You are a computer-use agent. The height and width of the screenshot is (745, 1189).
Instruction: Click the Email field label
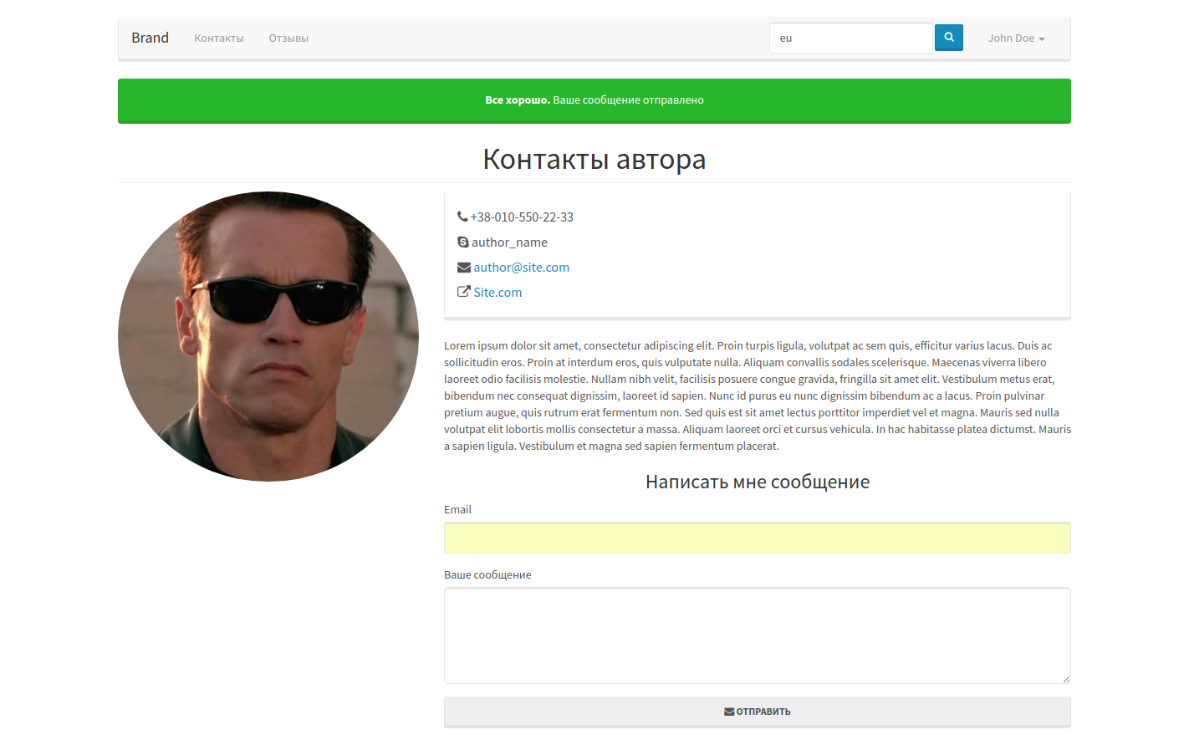click(457, 510)
